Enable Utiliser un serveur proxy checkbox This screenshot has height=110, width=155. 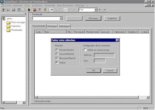[85, 50]
